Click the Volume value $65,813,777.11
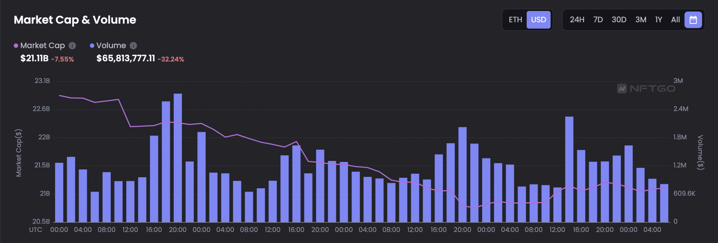 pos(126,58)
